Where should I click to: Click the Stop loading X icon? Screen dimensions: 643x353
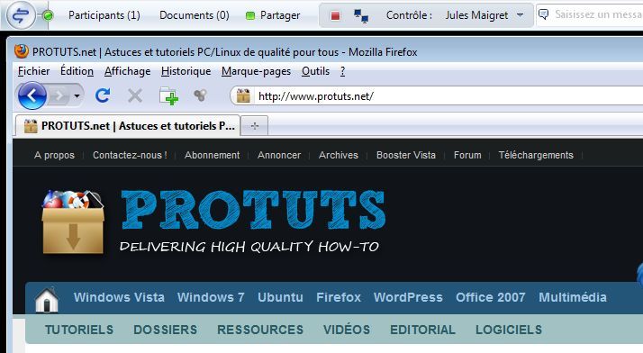pos(134,96)
